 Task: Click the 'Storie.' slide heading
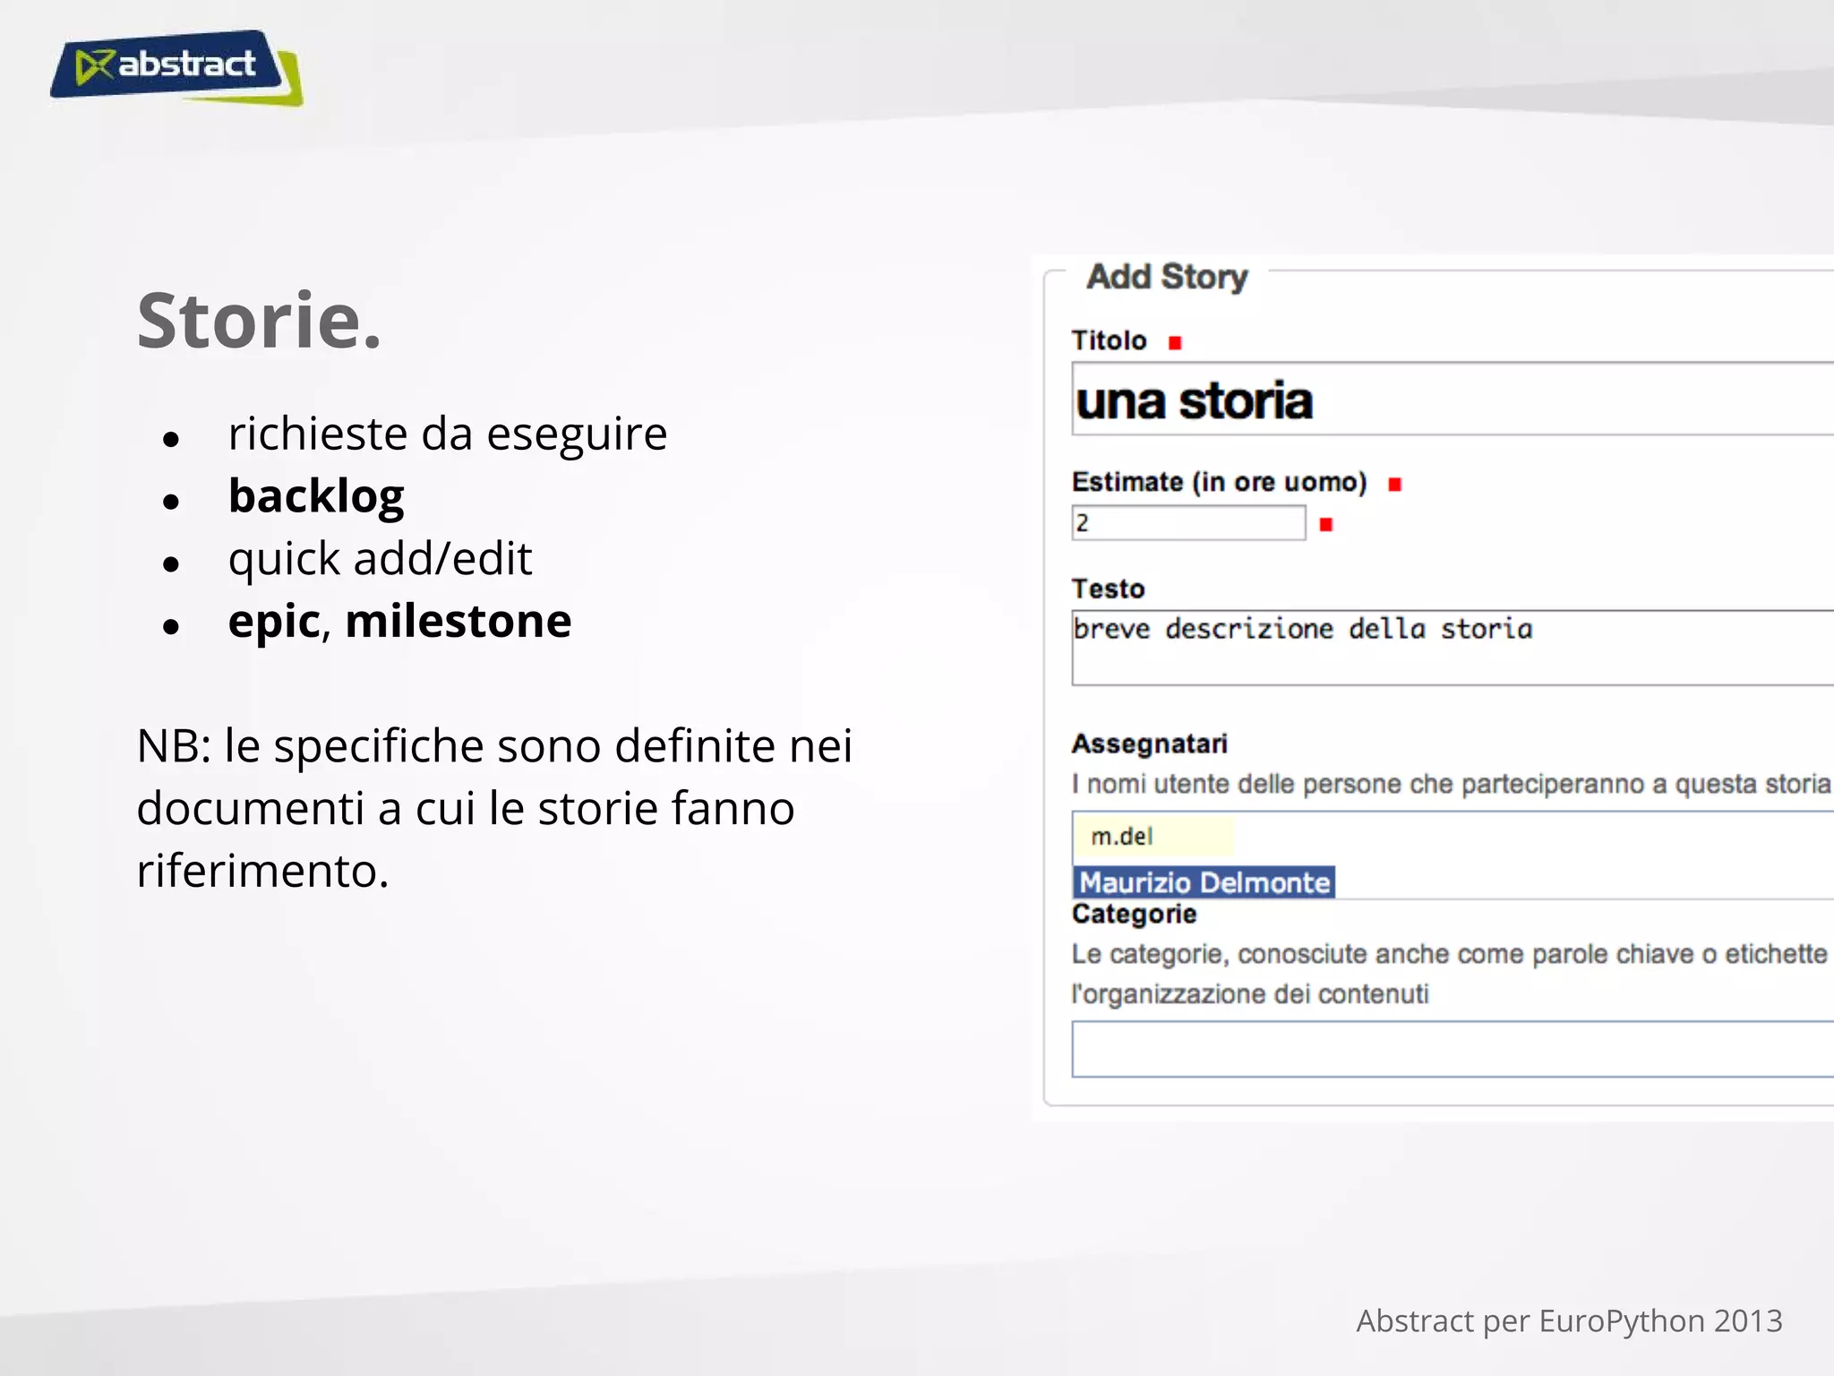(259, 320)
